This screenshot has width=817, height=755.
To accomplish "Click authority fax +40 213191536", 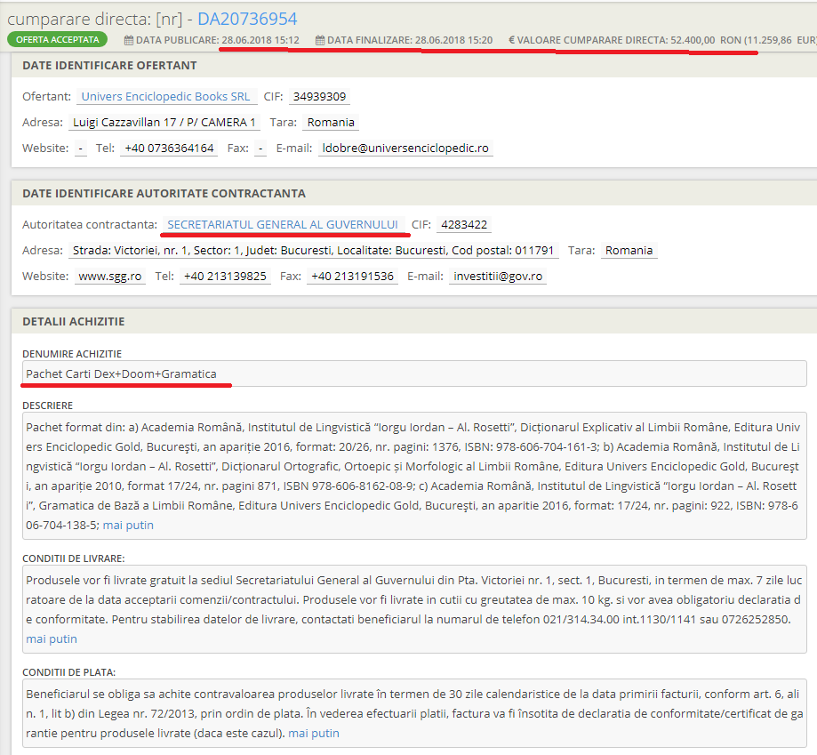I will (x=352, y=277).
